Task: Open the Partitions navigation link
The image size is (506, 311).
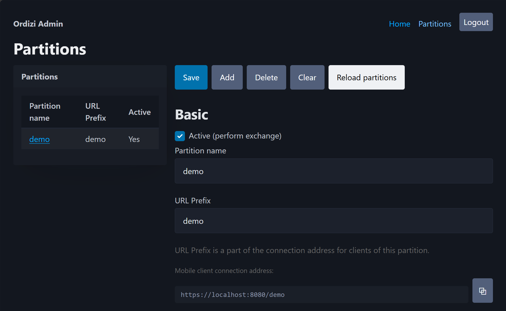Action: pyautogui.click(x=435, y=24)
